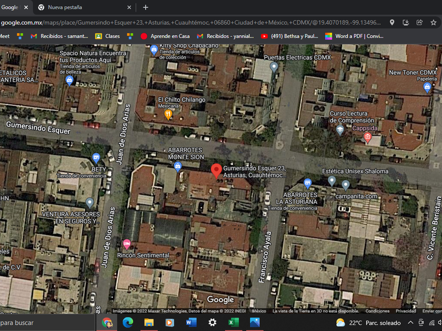Open the Word a PDF bookmark
Image resolution: width=442 pixels, height=331 pixels.
point(354,36)
